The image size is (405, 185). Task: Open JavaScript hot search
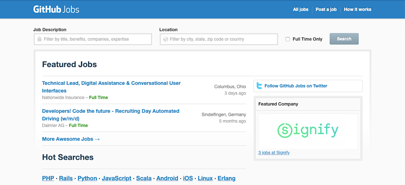pyautogui.click(x=117, y=178)
